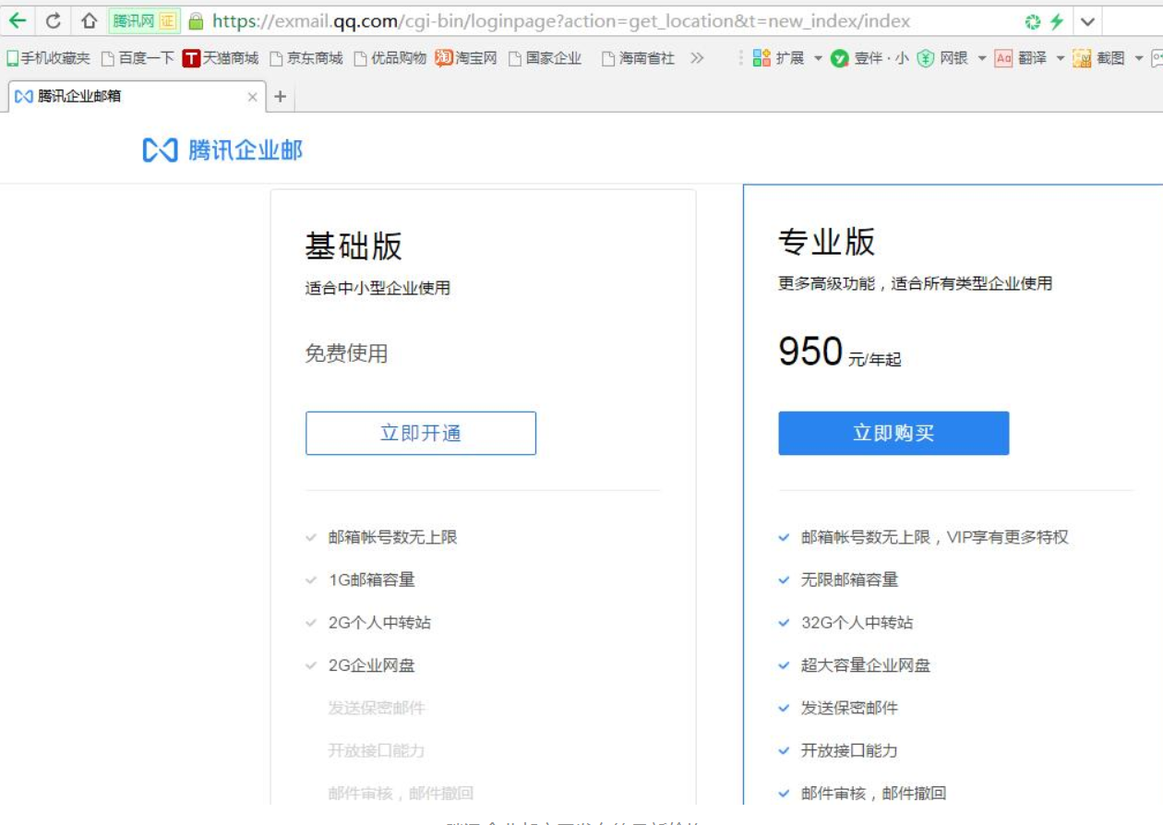Click the 腾讯企业邮 logo
Viewport: 1163px width, 825px height.
pyautogui.click(x=222, y=150)
